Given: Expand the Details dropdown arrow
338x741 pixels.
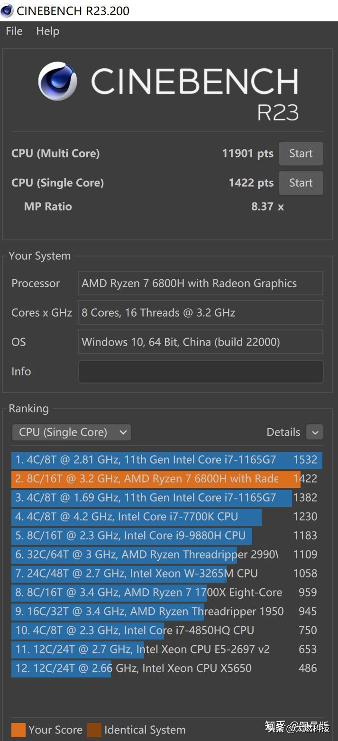Looking at the screenshot, I should point(315,432).
